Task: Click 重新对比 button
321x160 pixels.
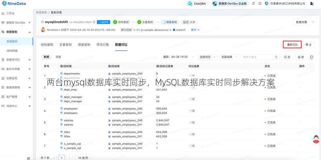Action: (x=292, y=44)
